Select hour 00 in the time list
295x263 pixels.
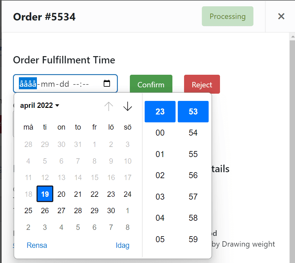(160, 133)
